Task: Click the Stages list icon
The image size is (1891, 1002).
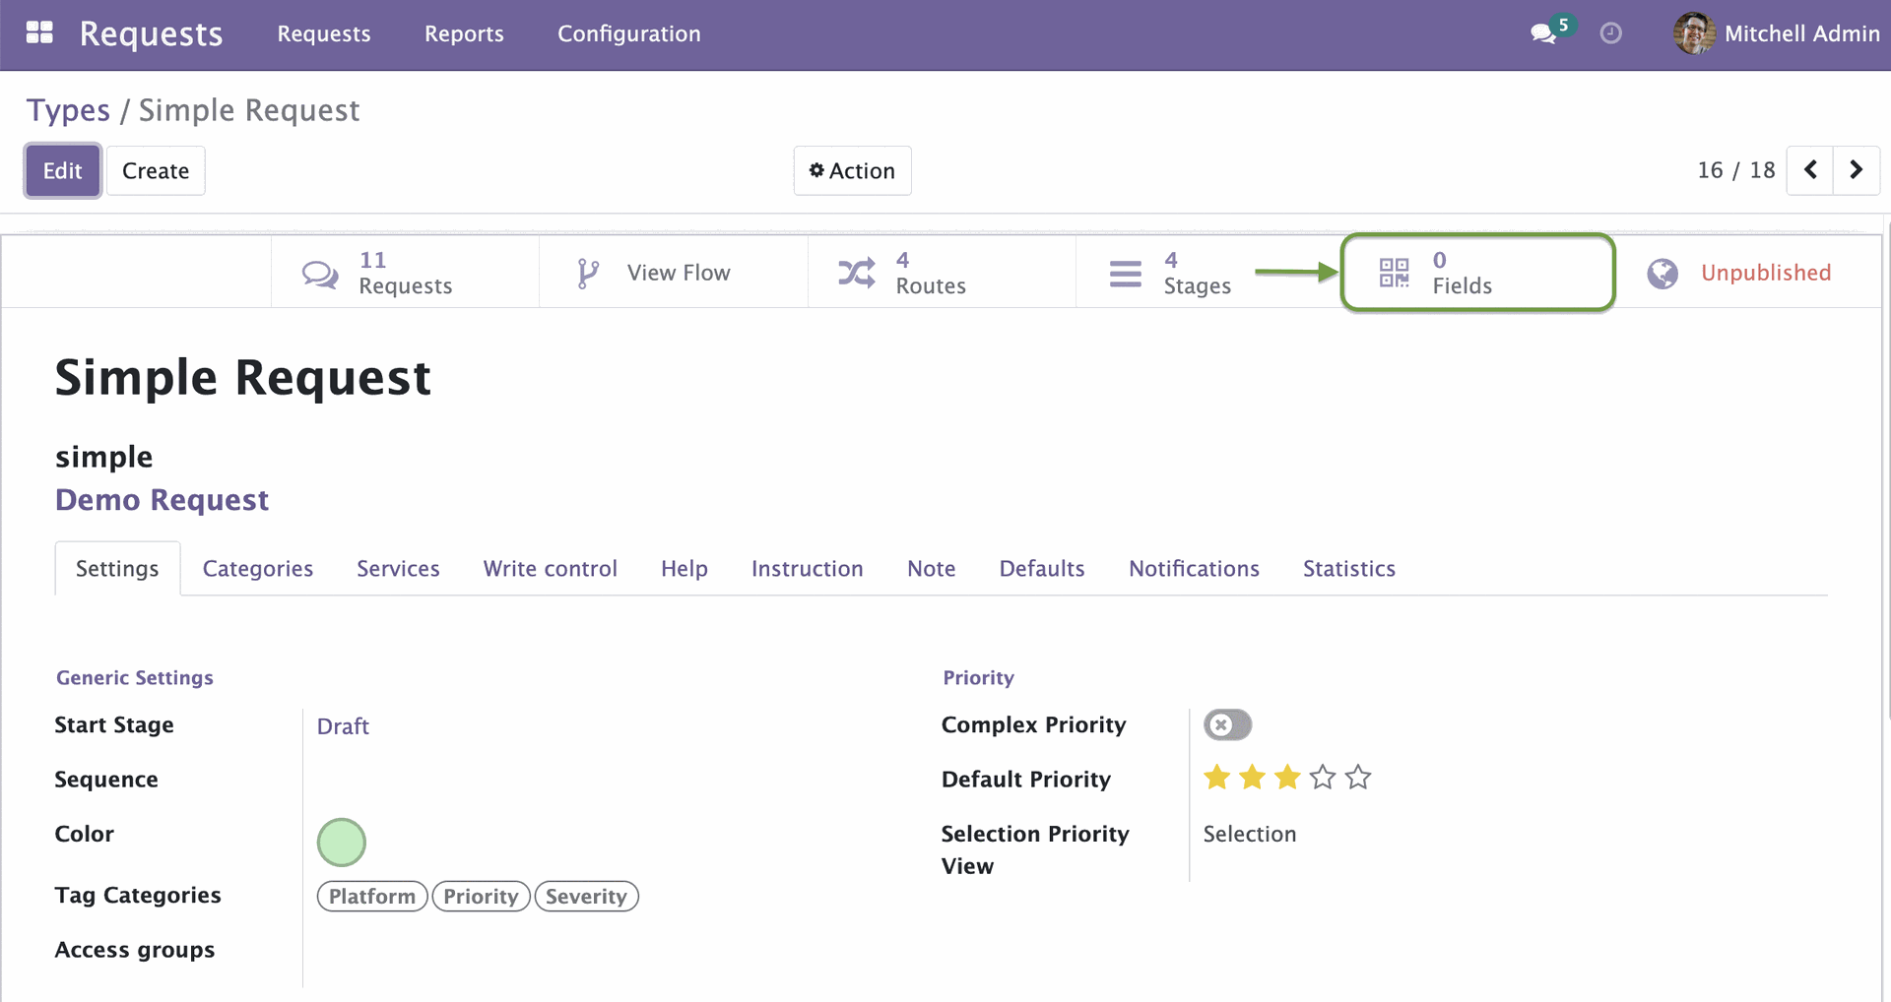Action: pyautogui.click(x=1126, y=273)
